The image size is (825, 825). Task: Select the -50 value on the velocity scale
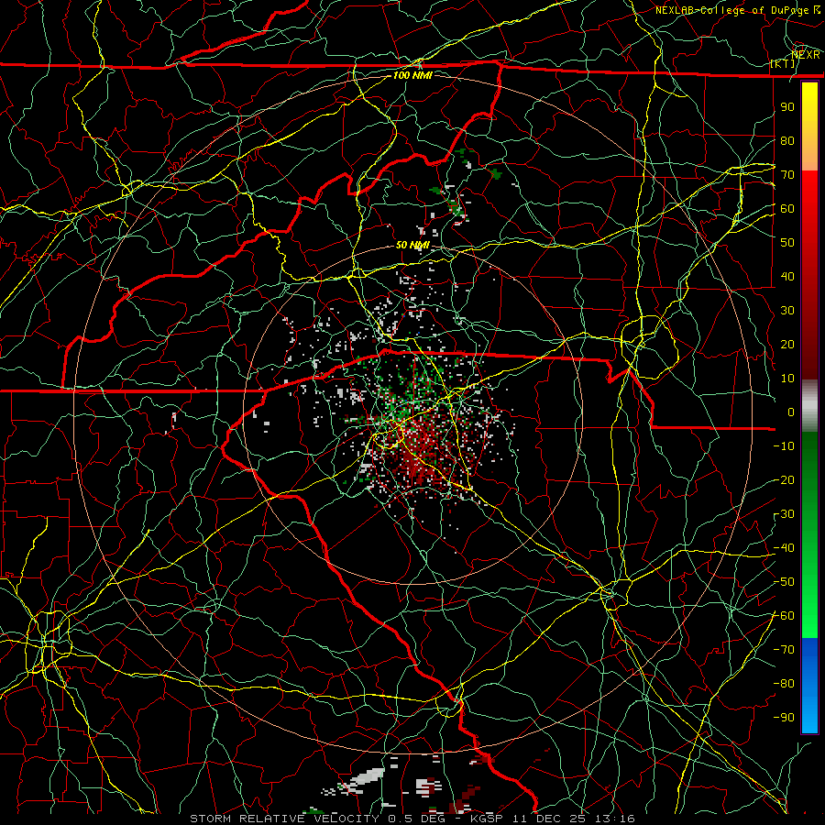784,582
